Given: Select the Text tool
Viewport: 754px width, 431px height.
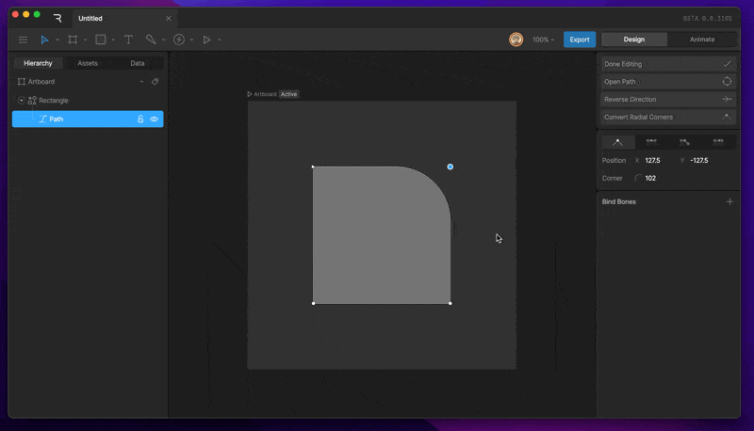Looking at the screenshot, I should click(128, 40).
